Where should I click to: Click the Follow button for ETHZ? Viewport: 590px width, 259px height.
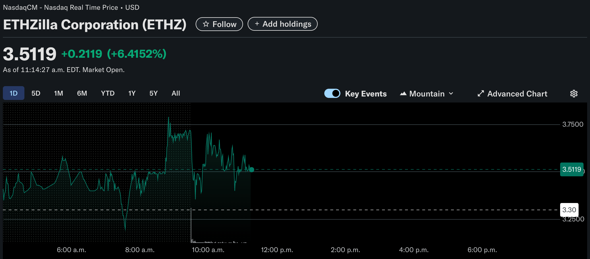pyautogui.click(x=219, y=24)
